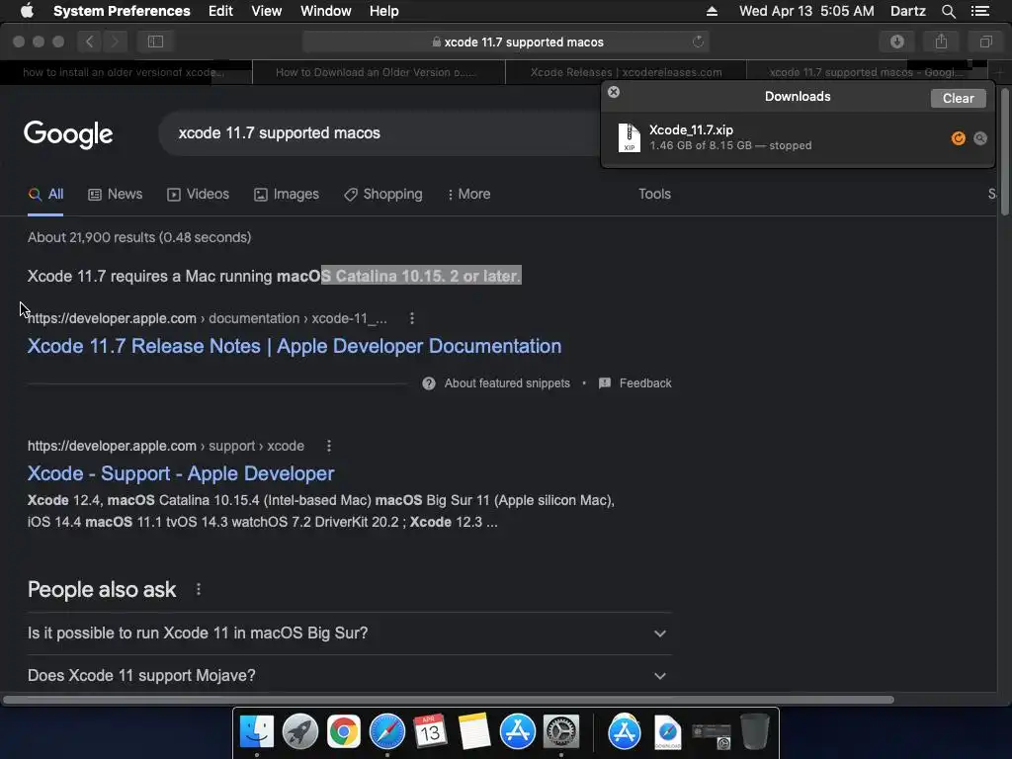The image size is (1012, 759).
Task: Open Finder from the Dock
Action: (x=257, y=732)
